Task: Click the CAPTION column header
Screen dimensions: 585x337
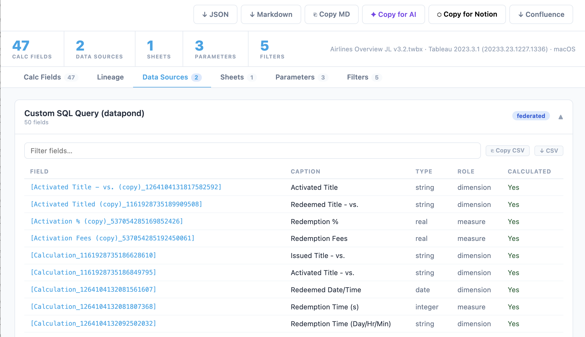Action: pos(305,171)
